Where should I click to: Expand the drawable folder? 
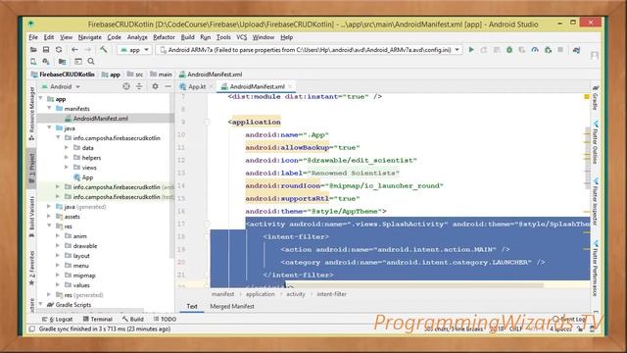coord(58,246)
